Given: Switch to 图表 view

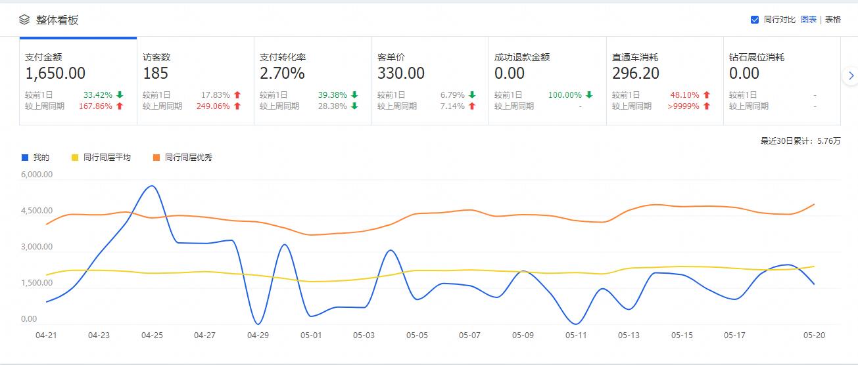Looking at the screenshot, I should coord(809,20).
